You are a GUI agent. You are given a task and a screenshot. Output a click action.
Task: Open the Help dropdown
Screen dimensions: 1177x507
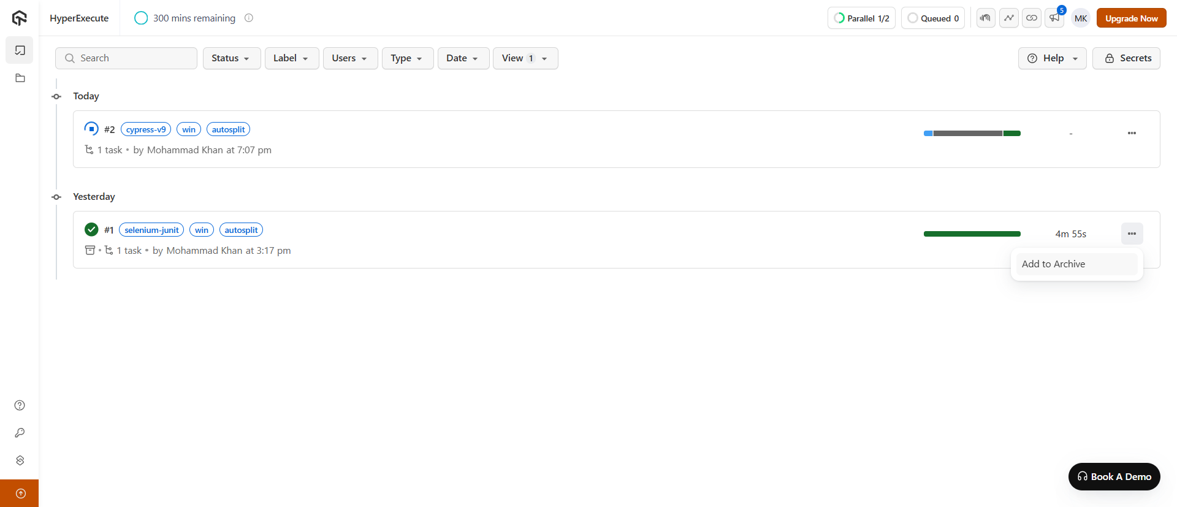(1052, 58)
